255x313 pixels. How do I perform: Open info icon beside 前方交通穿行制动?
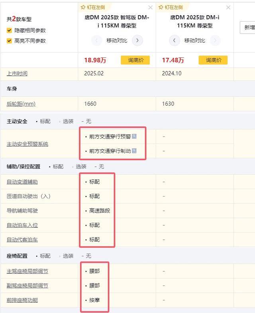pos(134,151)
